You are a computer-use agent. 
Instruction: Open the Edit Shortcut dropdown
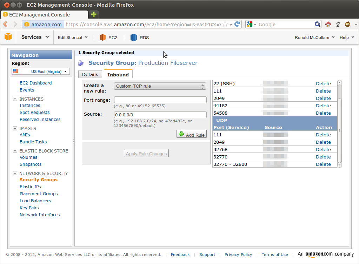tap(73, 38)
